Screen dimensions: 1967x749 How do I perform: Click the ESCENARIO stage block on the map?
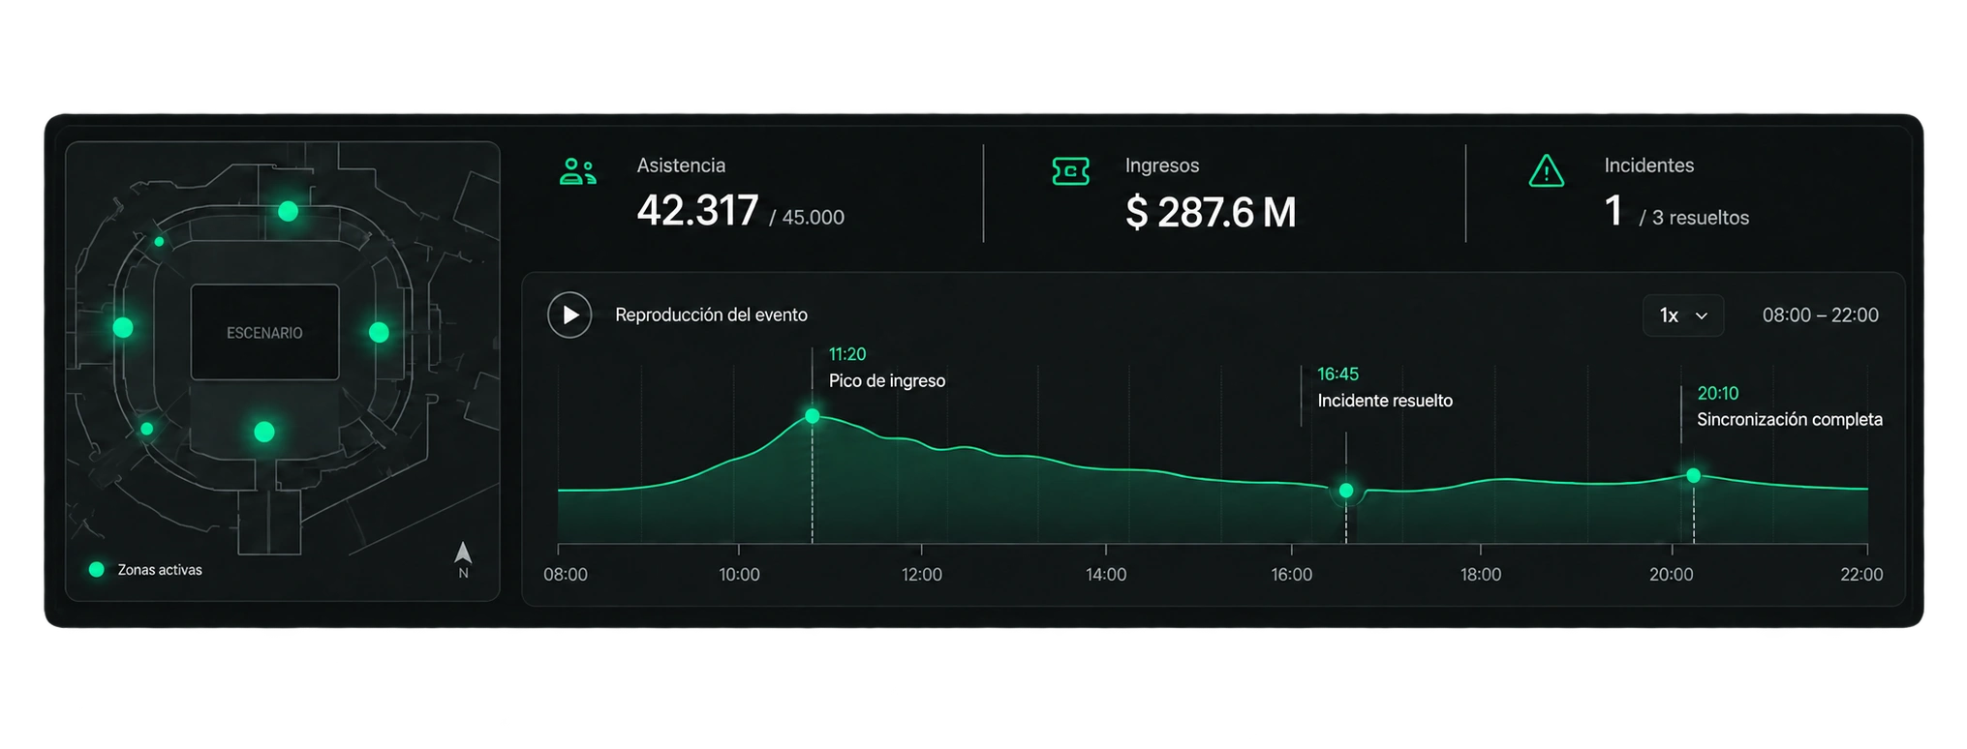[264, 332]
